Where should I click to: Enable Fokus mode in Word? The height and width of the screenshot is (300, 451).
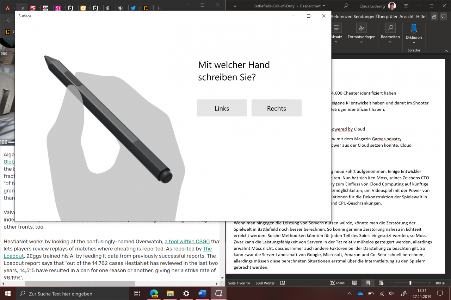click(338, 283)
